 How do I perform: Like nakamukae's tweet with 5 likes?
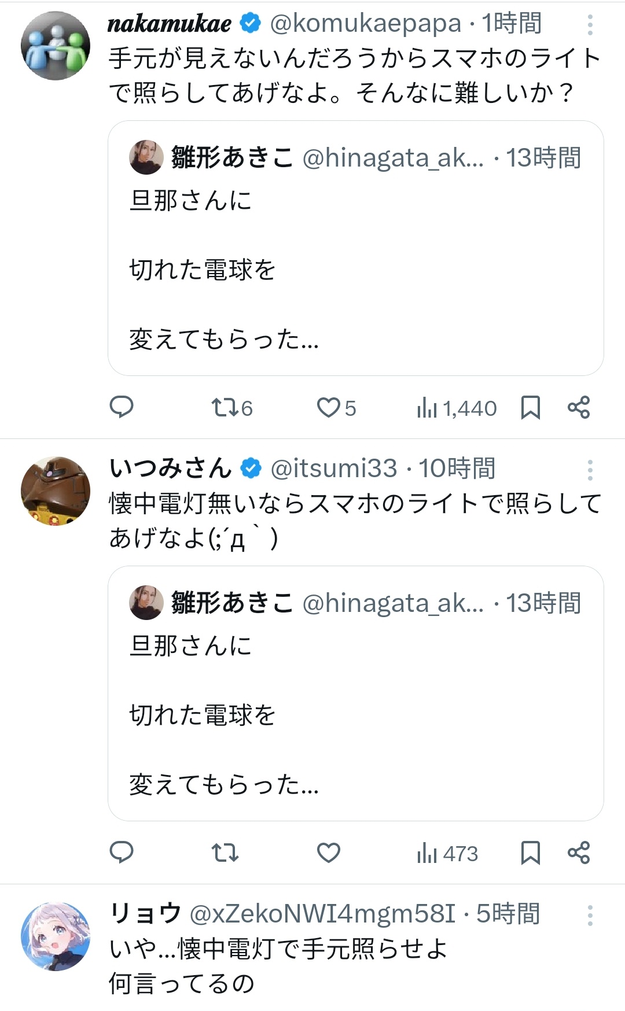[329, 408]
